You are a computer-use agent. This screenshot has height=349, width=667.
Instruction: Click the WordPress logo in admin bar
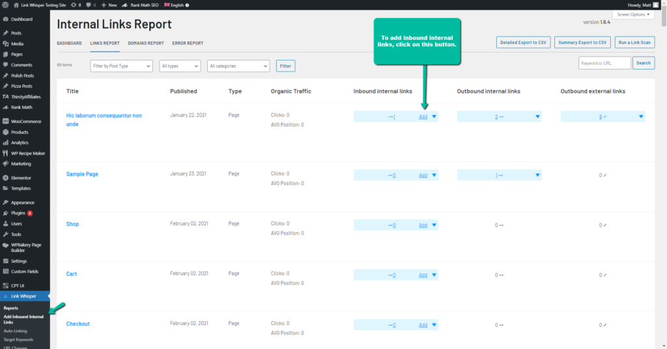(5, 5)
